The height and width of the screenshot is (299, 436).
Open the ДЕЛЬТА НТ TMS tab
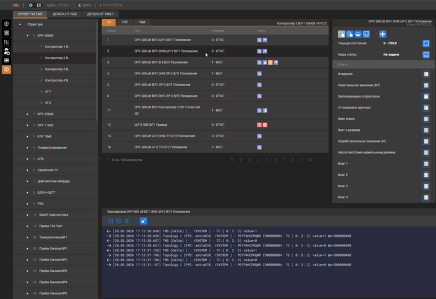tap(65, 13)
